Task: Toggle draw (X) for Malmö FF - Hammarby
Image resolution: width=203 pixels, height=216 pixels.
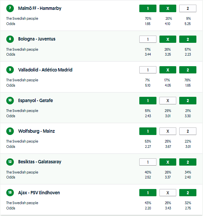Action: (x=168, y=9)
